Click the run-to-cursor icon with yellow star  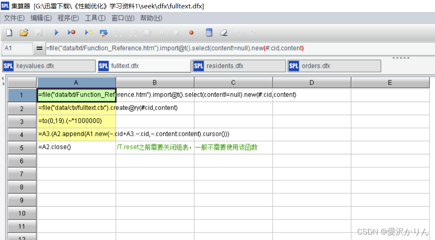(x=89, y=33)
